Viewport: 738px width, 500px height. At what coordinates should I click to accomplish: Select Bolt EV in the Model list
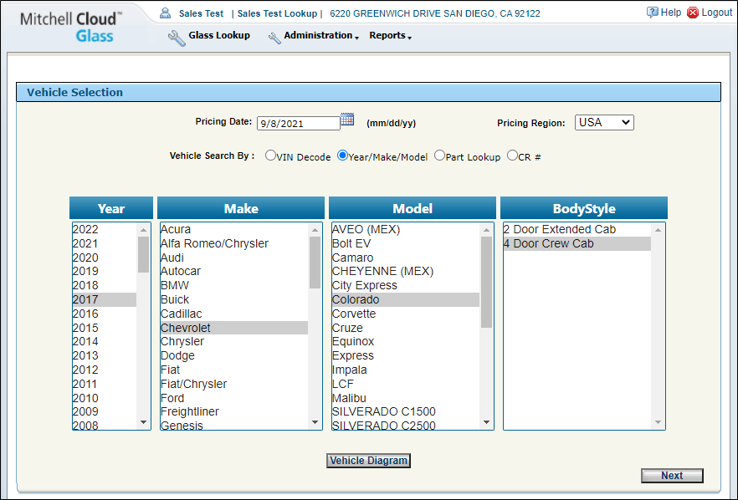(x=406, y=243)
